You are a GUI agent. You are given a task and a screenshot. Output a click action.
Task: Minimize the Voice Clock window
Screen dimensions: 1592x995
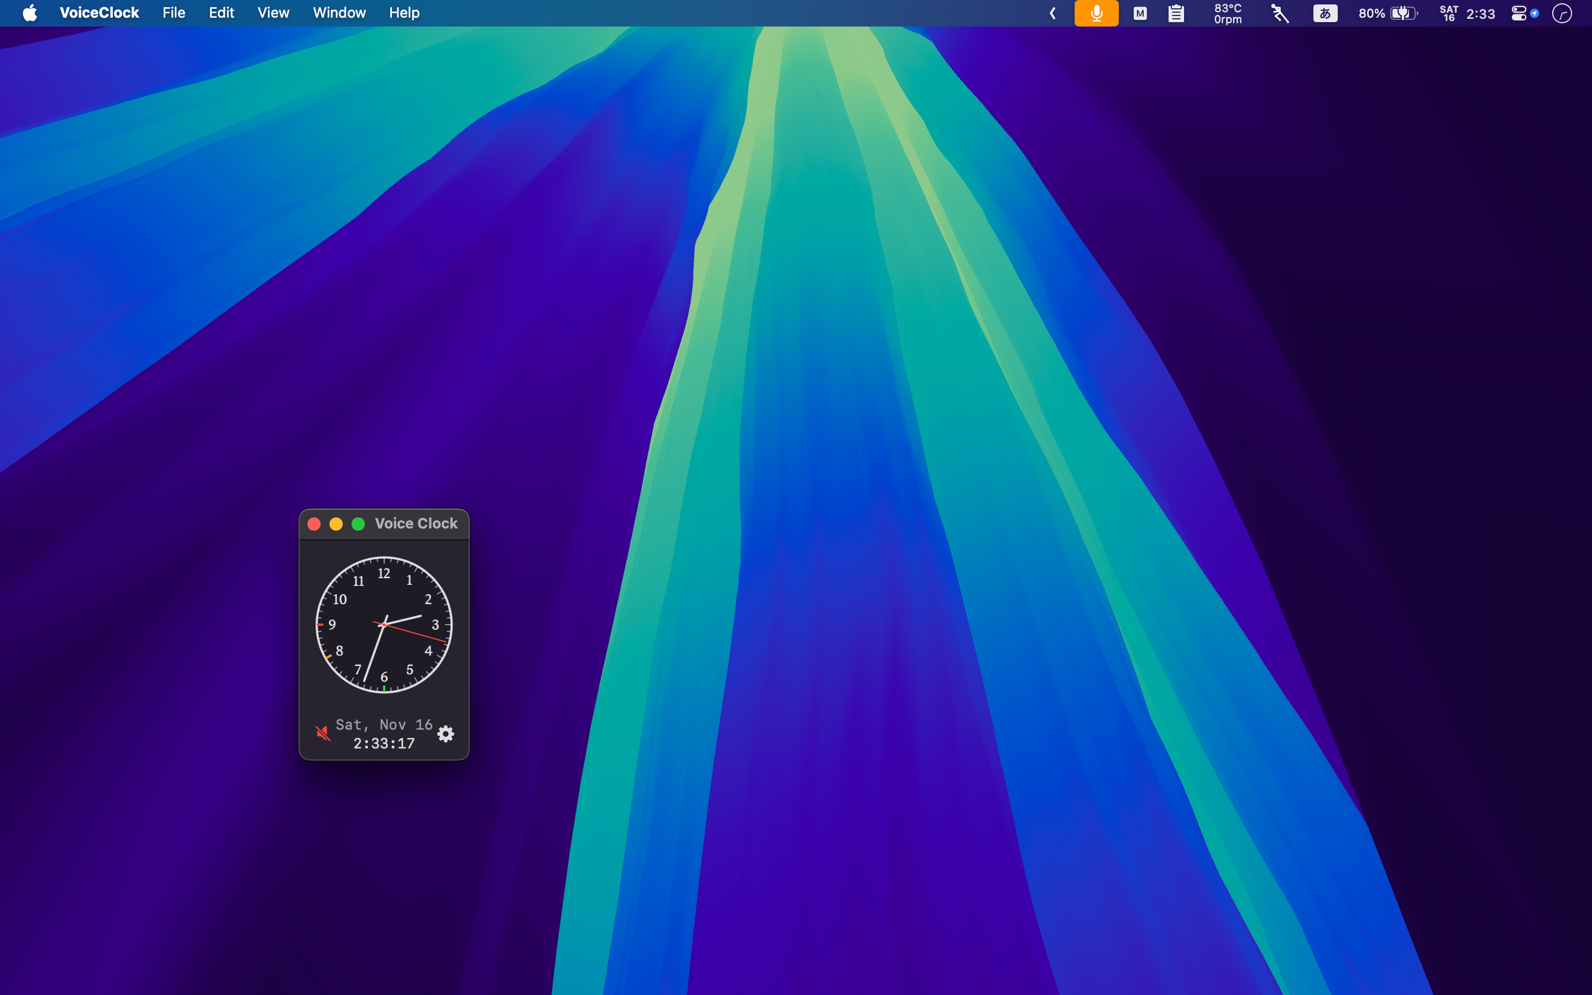[x=336, y=524]
